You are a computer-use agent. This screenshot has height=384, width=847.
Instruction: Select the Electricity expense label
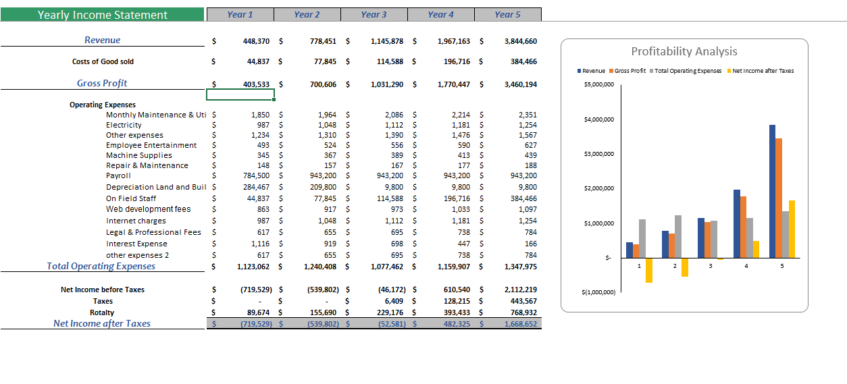pyautogui.click(x=124, y=125)
